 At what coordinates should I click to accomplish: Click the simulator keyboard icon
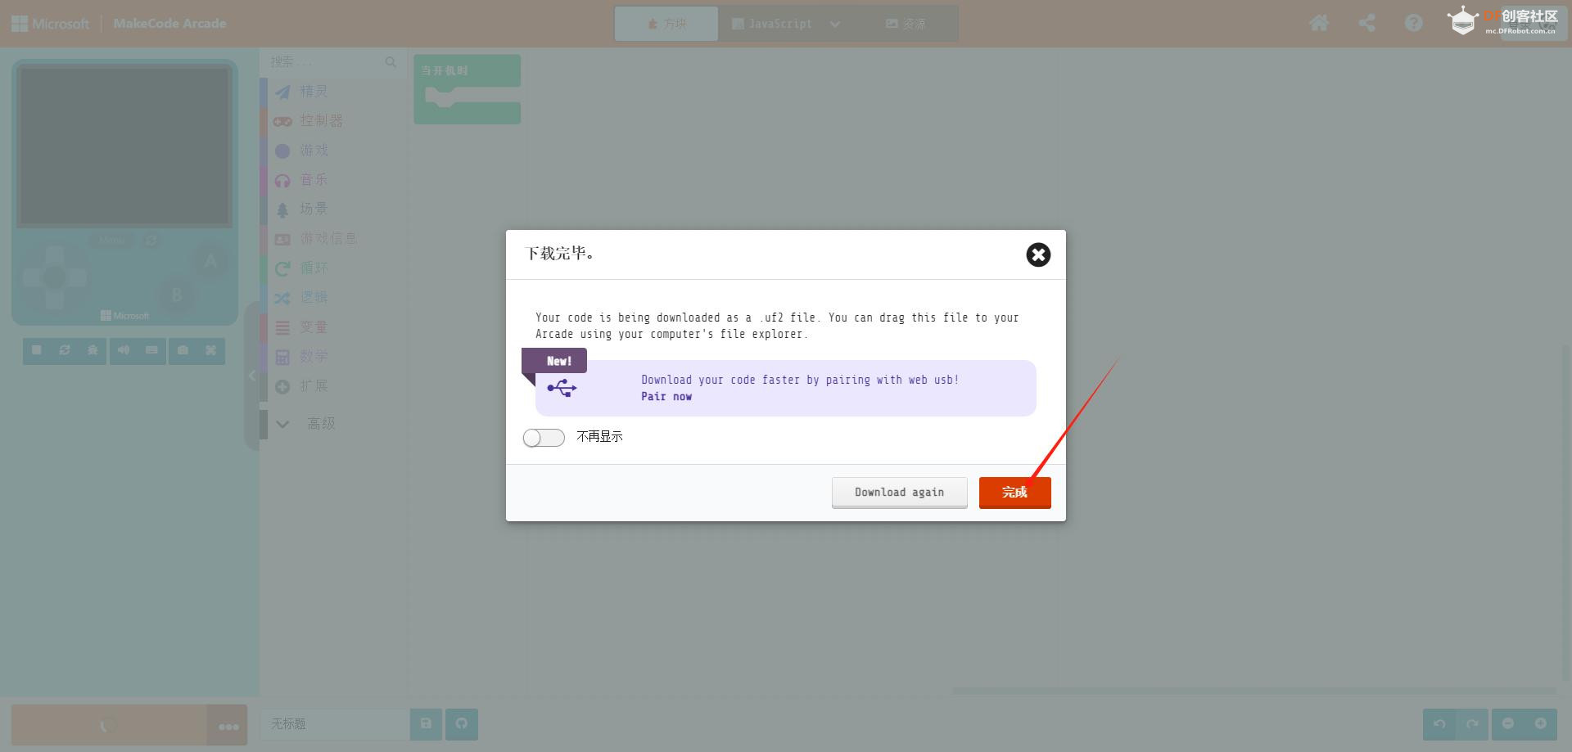(x=151, y=350)
